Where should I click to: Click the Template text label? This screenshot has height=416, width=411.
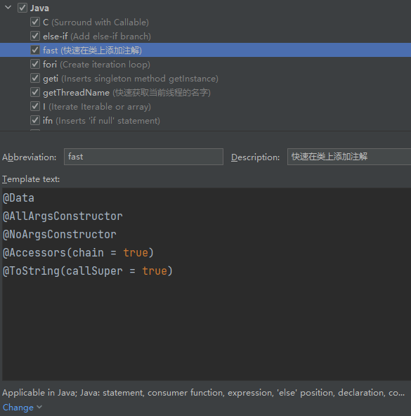click(x=31, y=179)
